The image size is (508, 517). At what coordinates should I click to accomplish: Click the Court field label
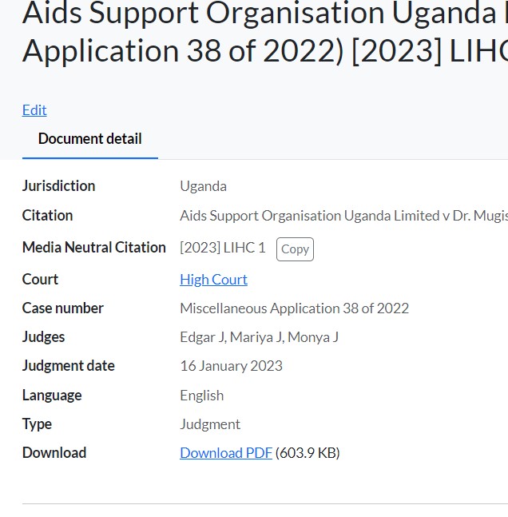coord(40,280)
